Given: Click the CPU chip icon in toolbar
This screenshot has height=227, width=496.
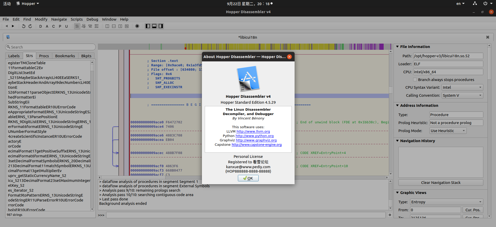Looking at the screenshot, I should coord(137,26).
